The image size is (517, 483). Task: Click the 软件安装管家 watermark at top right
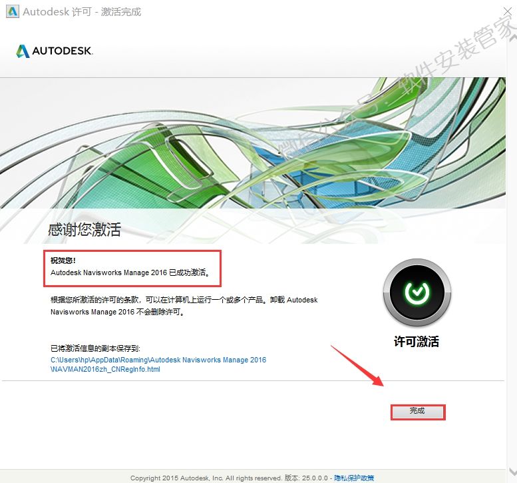click(x=466, y=53)
